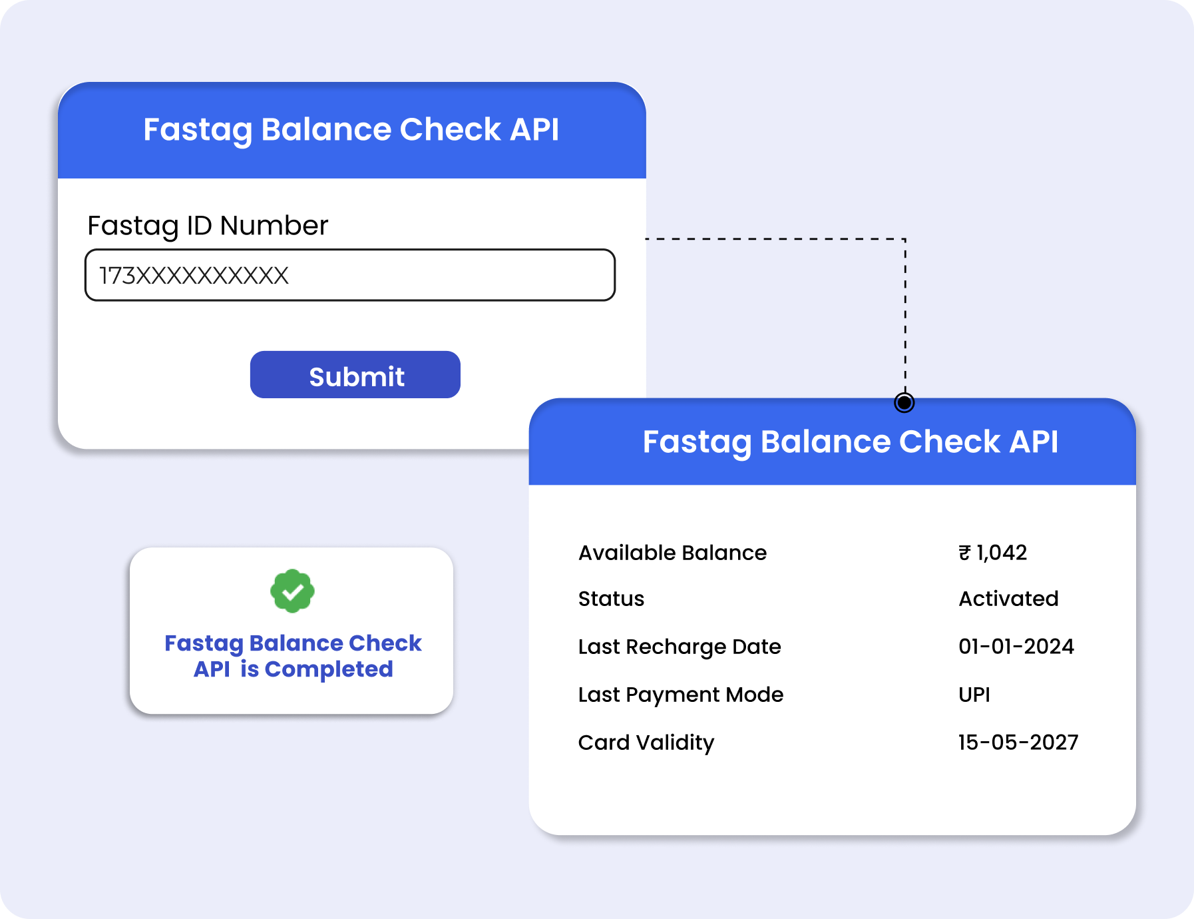
Task: Select the 'Last Payment Mode' label
Action: (x=680, y=695)
